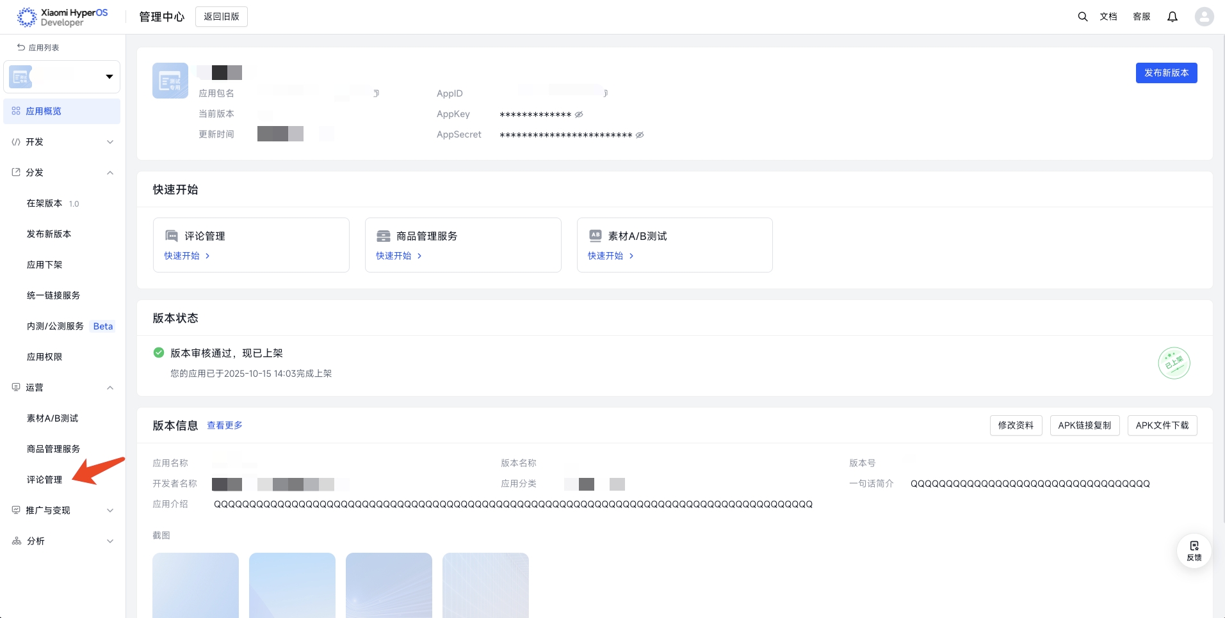This screenshot has height=618, width=1225.
Task: Click the search magnifier icon in header
Action: click(1082, 17)
